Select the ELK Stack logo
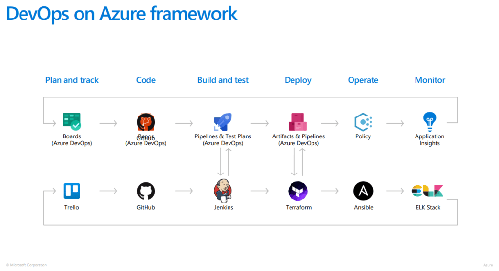Viewport: 499px width, 271px height. (x=427, y=191)
